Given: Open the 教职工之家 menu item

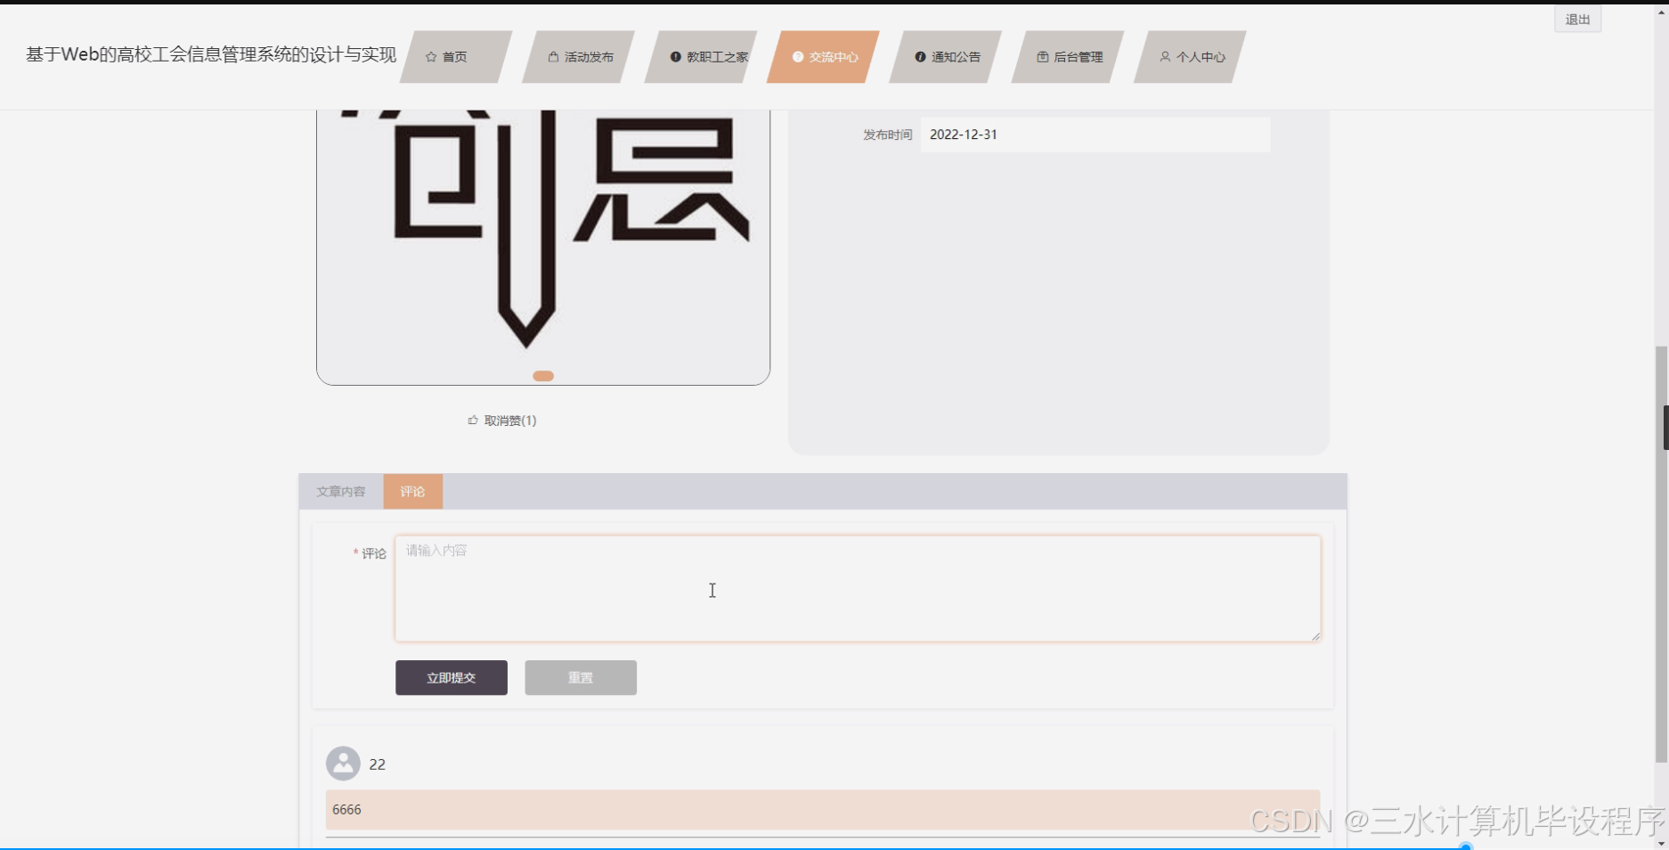Looking at the screenshot, I should coord(701,57).
